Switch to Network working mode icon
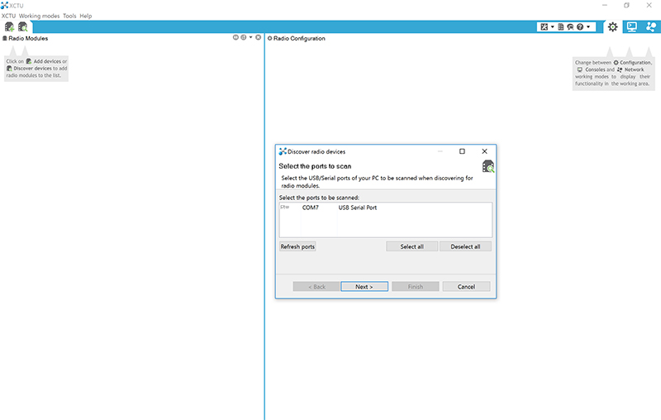 click(651, 27)
